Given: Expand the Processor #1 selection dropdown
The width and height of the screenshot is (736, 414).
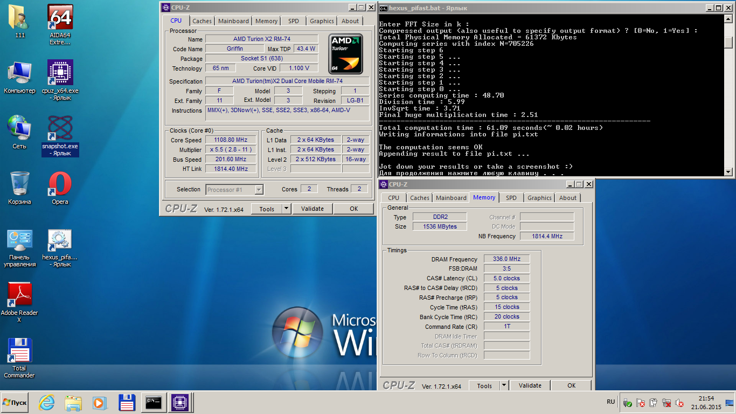Looking at the screenshot, I should coord(259,190).
